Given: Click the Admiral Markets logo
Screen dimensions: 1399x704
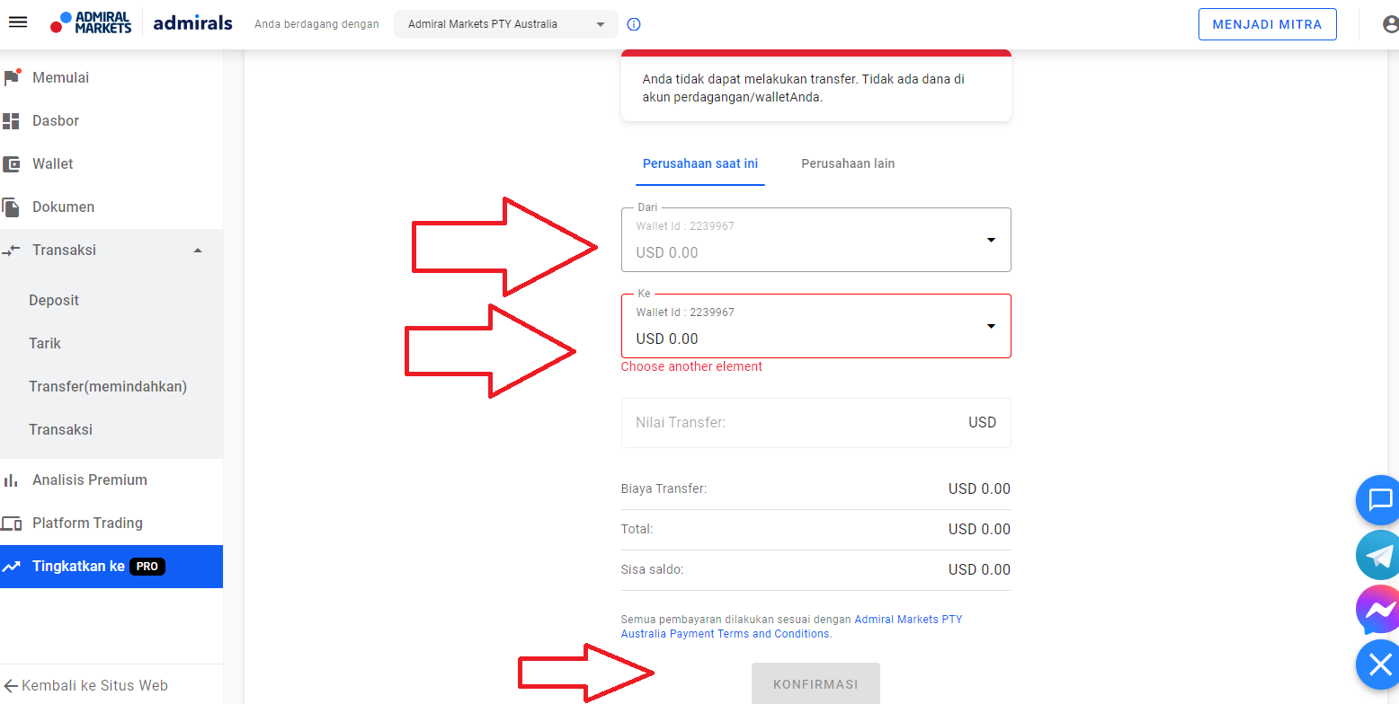Looking at the screenshot, I should click(x=92, y=23).
